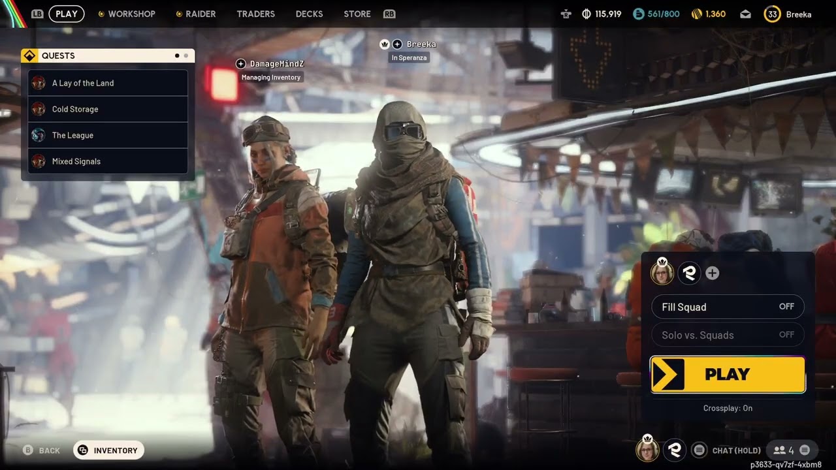
Task: Open the Breeka profile name in top bar
Action: 799,14
